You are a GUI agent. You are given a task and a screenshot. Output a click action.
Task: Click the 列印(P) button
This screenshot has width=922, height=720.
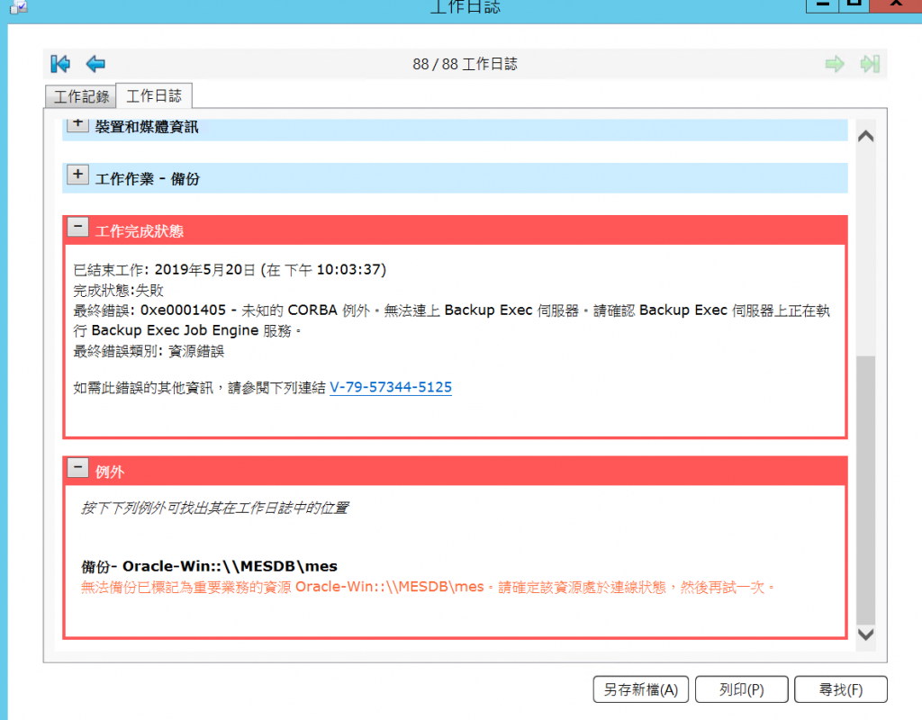click(x=742, y=688)
